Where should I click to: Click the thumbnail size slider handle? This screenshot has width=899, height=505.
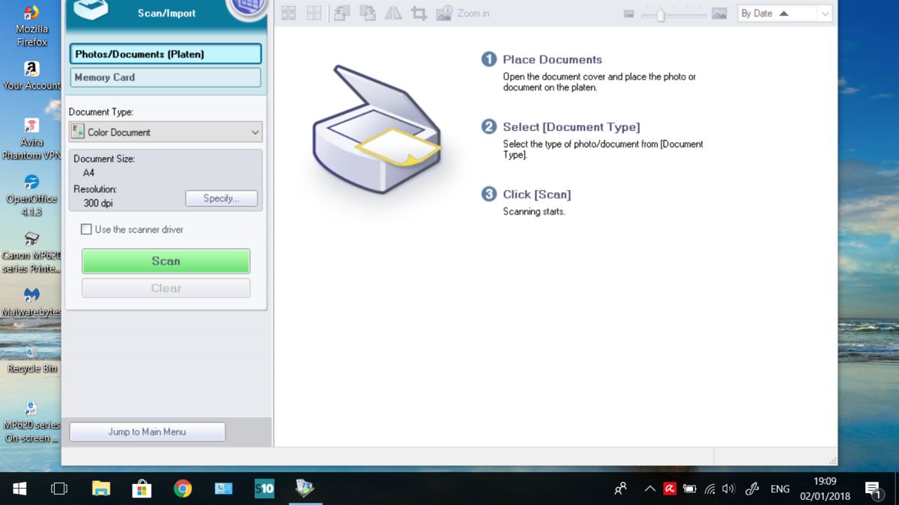click(x=661, y=14)
